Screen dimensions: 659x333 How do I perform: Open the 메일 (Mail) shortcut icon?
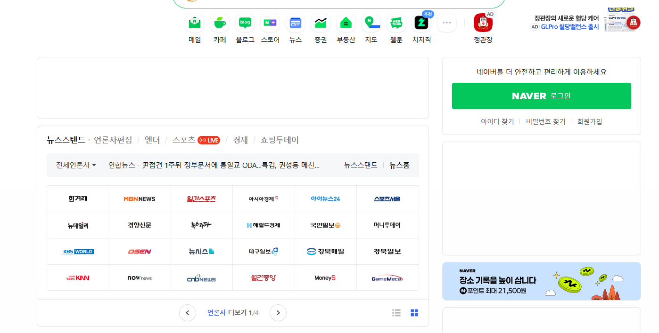pos(195,23)
